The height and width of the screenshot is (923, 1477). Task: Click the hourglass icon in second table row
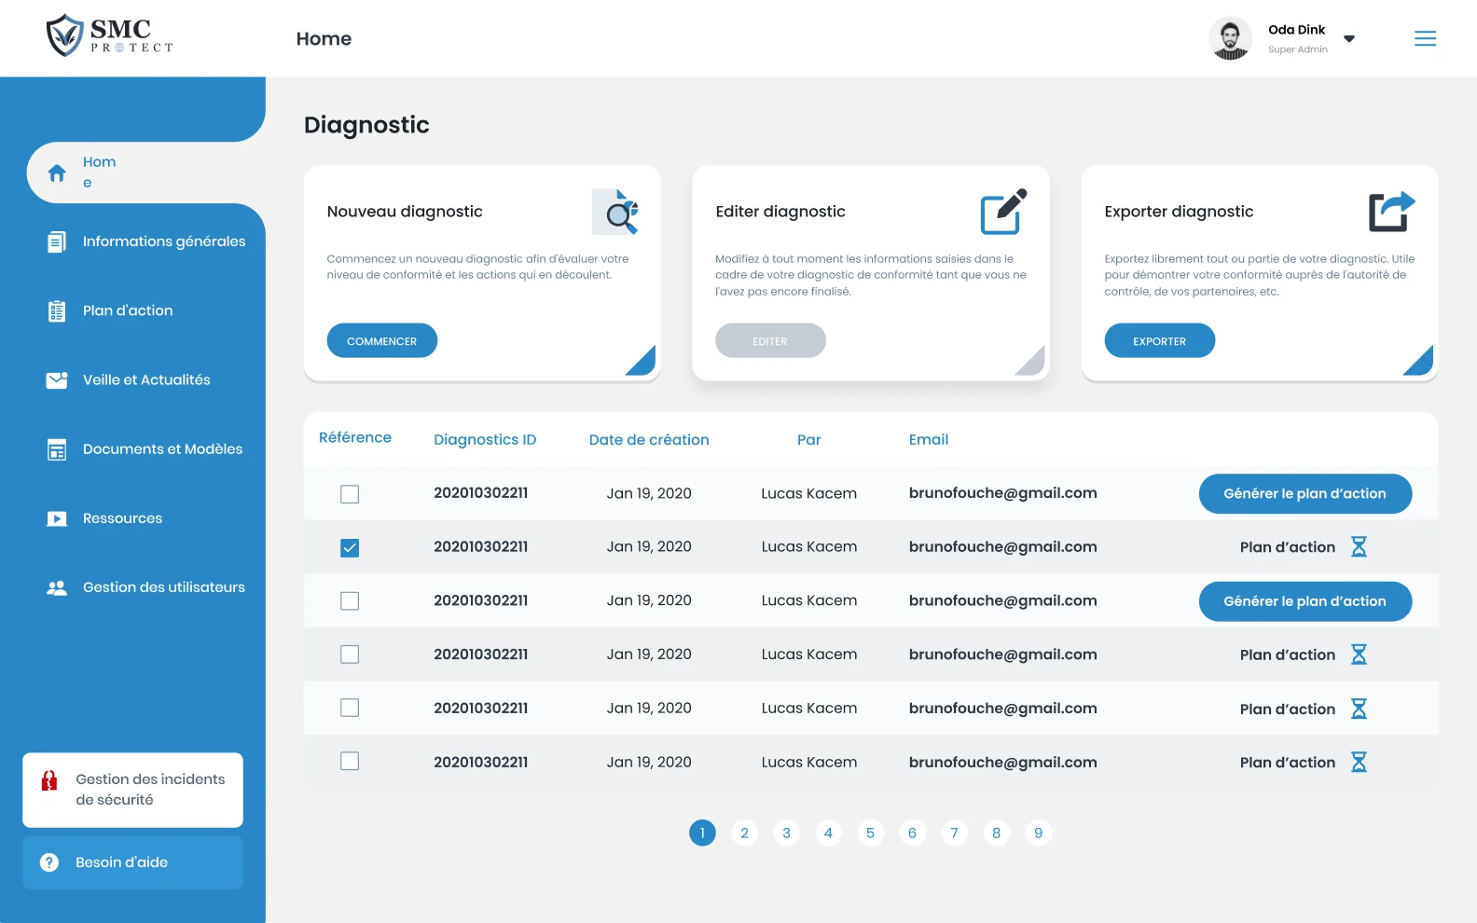click(x=1359, y=547)
